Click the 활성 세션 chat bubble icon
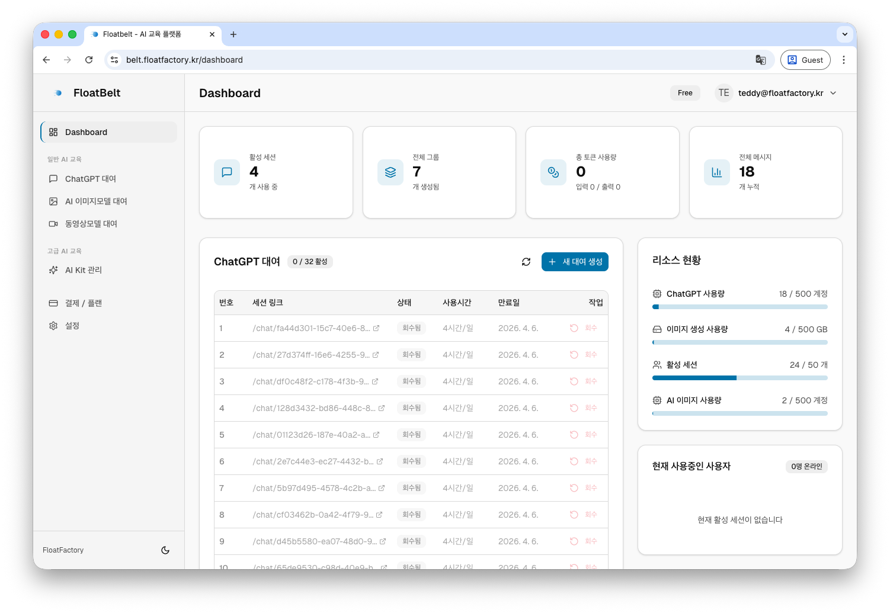890x613 pixels. [x=227, y=172]
